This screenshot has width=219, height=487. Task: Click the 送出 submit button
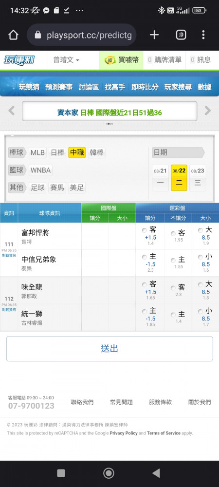(109, 349)
